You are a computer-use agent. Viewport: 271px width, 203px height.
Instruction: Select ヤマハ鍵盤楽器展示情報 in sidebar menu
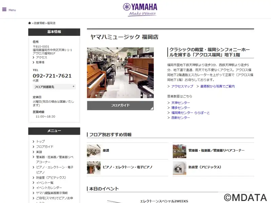tap(52, 193)
